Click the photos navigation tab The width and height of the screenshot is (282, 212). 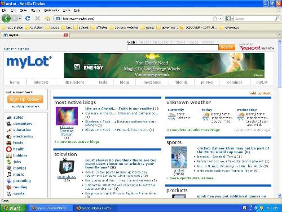pos(207,83)
